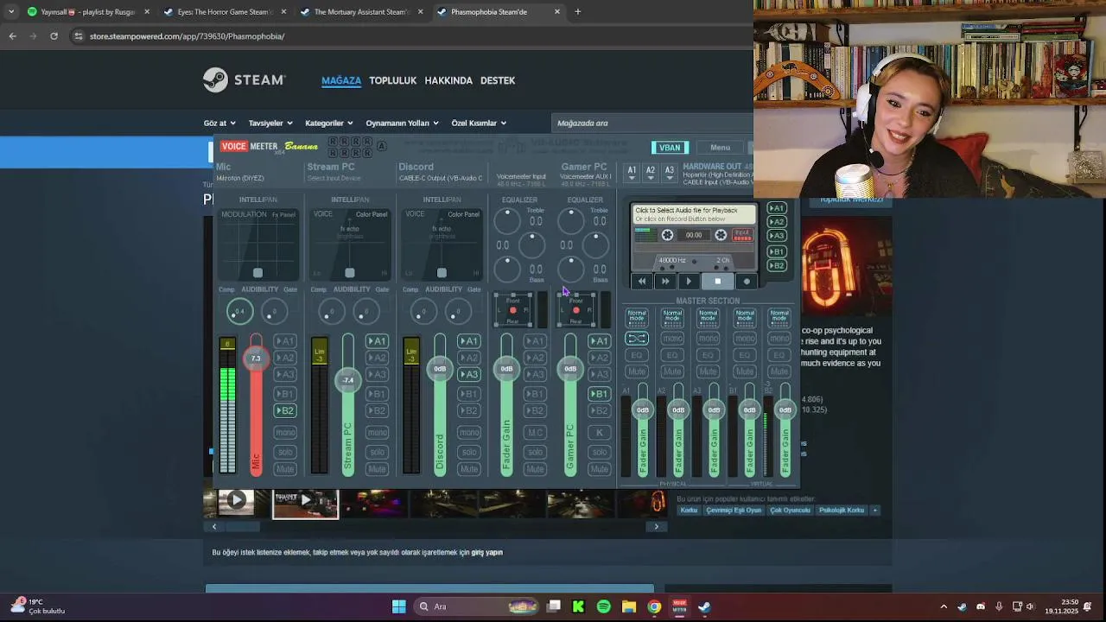Set Discord strip to mono
This screenshot has height=622, width=1106.
coord(468,433)
